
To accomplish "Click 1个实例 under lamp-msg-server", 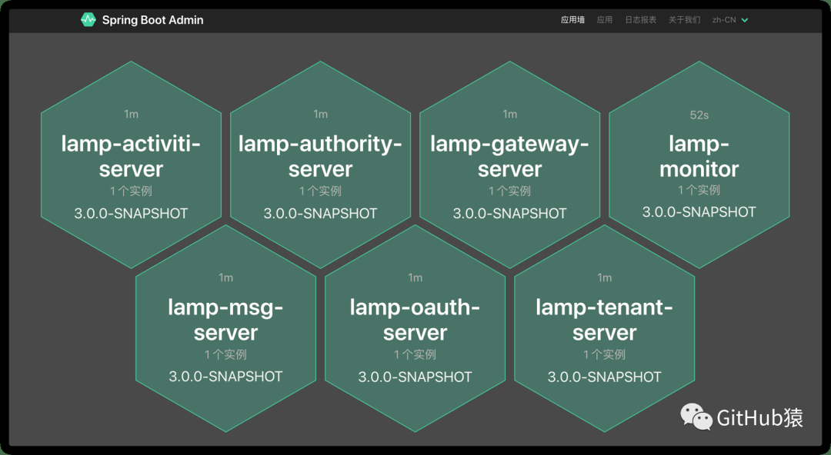I will (x=225, y=354).
